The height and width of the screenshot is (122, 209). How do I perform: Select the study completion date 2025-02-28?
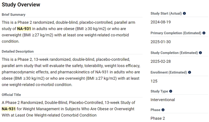tap(160, 61)
